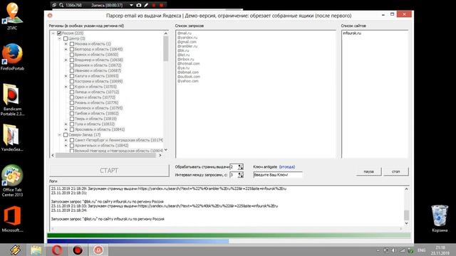Image resolution: width=456 pixels, height=256 pixels.
Task: Collapse the Центр (3) tree node
Action: point(60,38)
